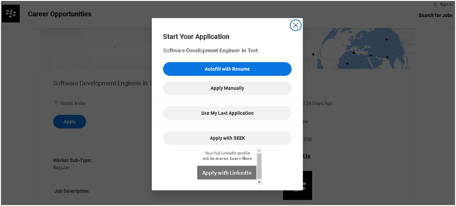Click the black company logo under About Us
This screenshot has height=206, width=456.
click(298, 185)
